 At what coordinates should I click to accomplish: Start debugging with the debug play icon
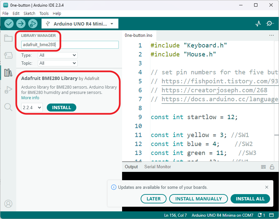(33, 24)
